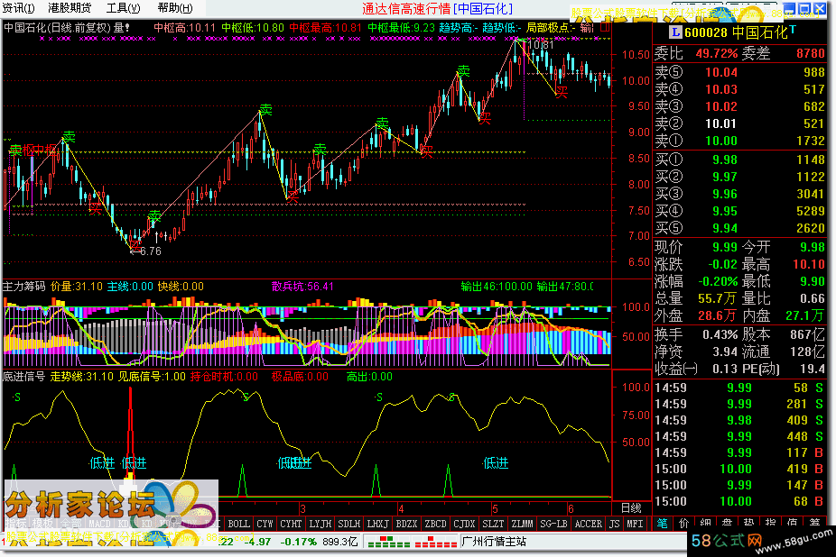Click the 899.3亿 turnover in status bar
836x557 pixels.
tap(340, 542)
